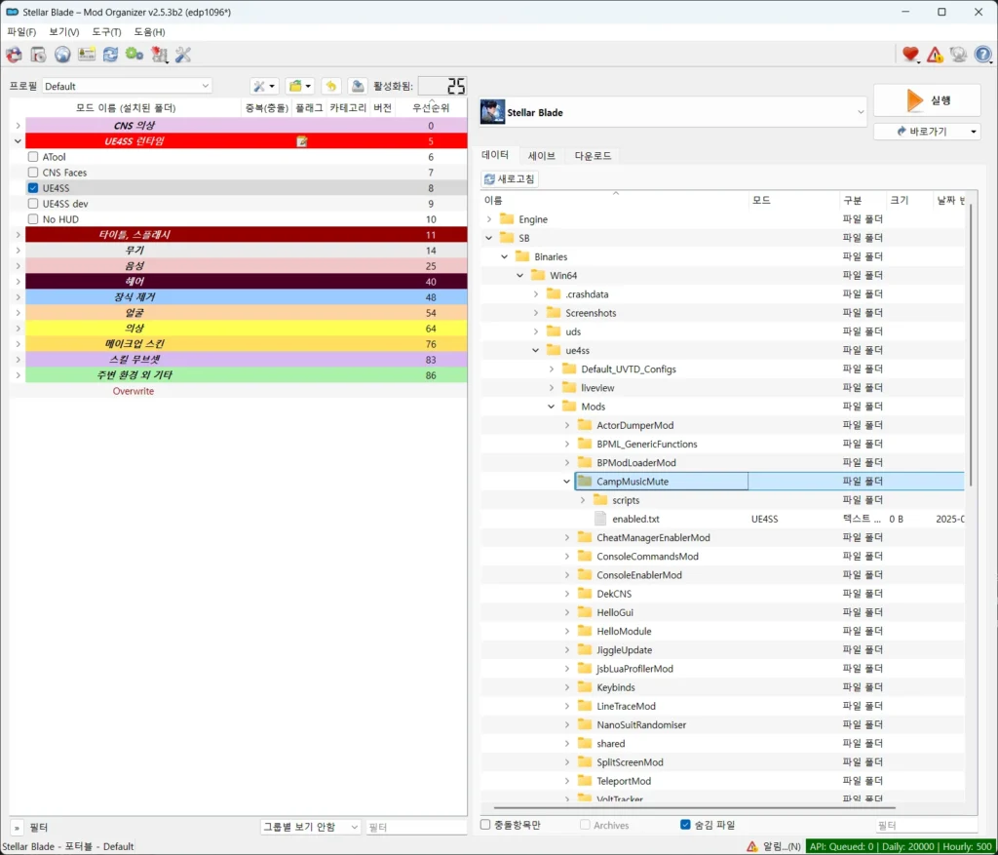
Task: Focus the data tab 필터 input field
Action: click(x=926, y=825)
